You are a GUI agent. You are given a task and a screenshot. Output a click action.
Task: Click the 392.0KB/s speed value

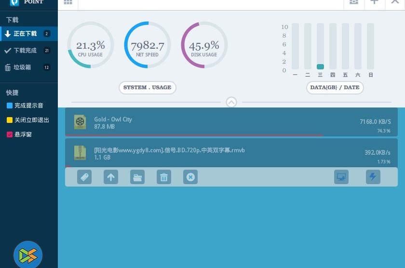pos(378,153)
